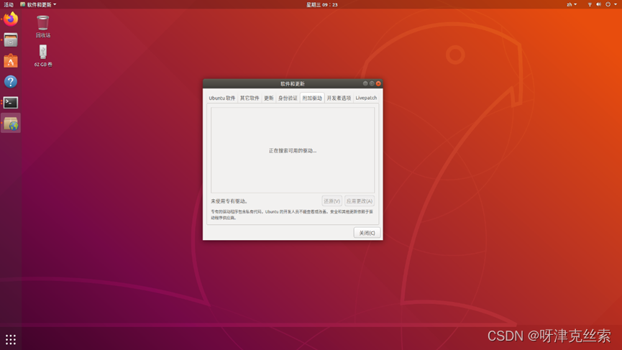Screen dimensions: 622x350
Task: Switch to the 更新 tab
Action: click(269, 98)
